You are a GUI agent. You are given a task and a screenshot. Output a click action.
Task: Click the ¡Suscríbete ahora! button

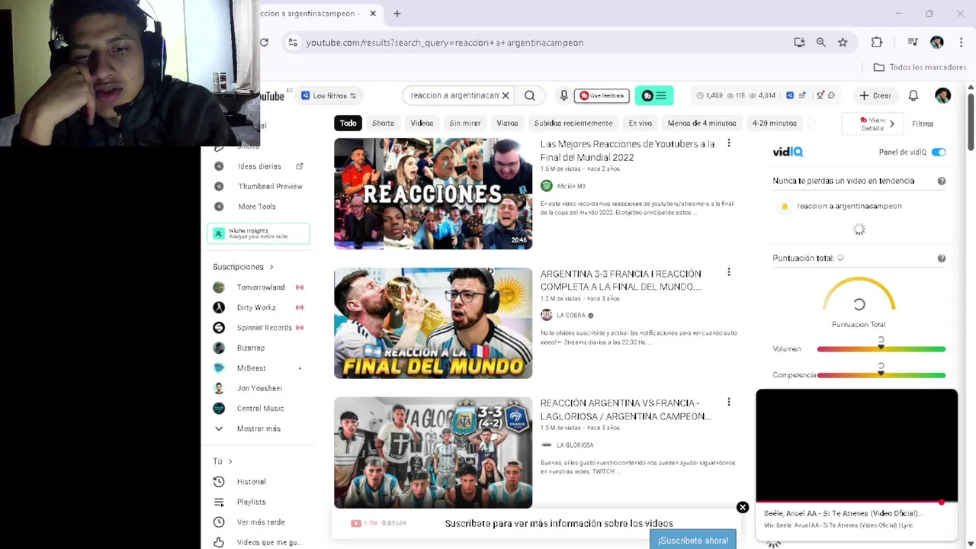pos(693,540)
